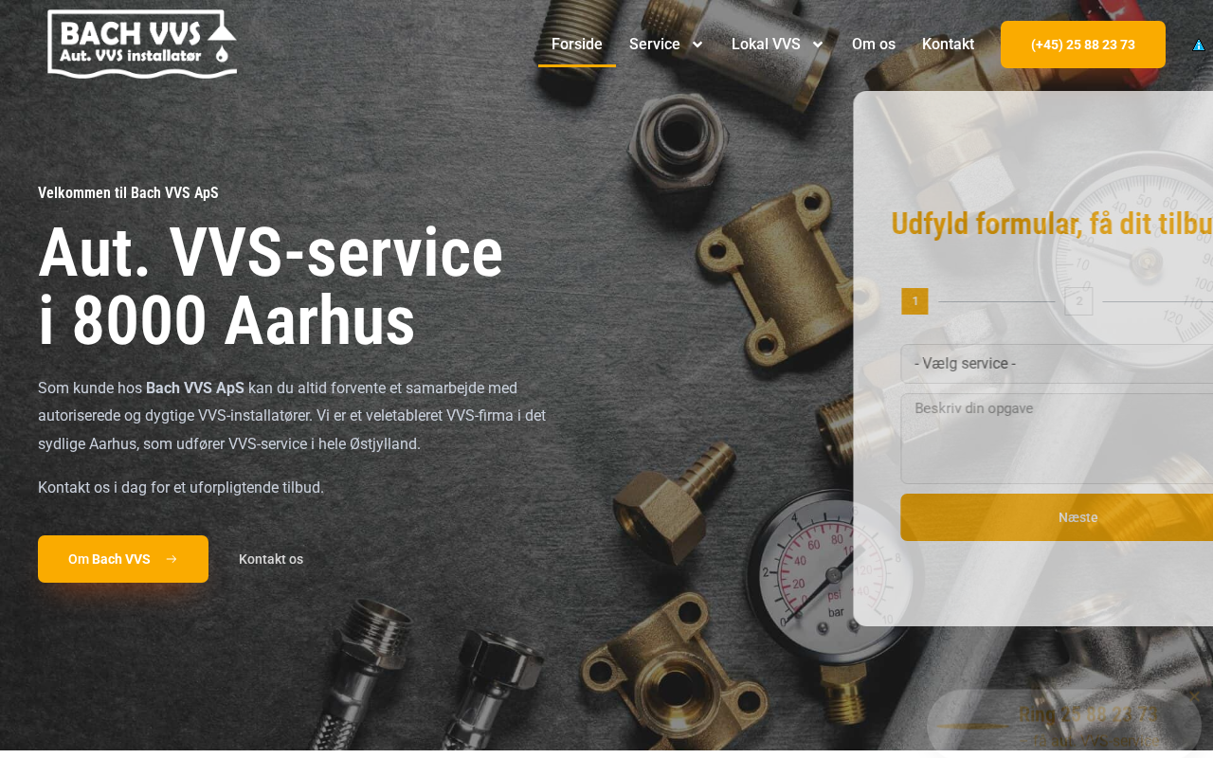This screenshot has width=1213, height=758.
Task: Click the Om Bach VVS button
Action: point(123,559)
